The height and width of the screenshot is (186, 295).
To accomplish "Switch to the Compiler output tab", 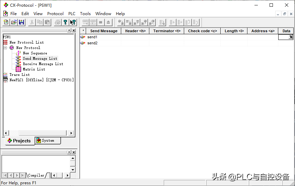I will [x=36, y=175].
